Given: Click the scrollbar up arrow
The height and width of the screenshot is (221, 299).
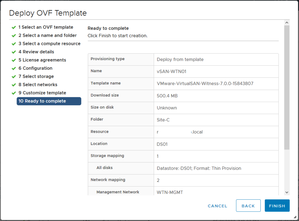Looking at the screenshot, I should click(286, 22).
